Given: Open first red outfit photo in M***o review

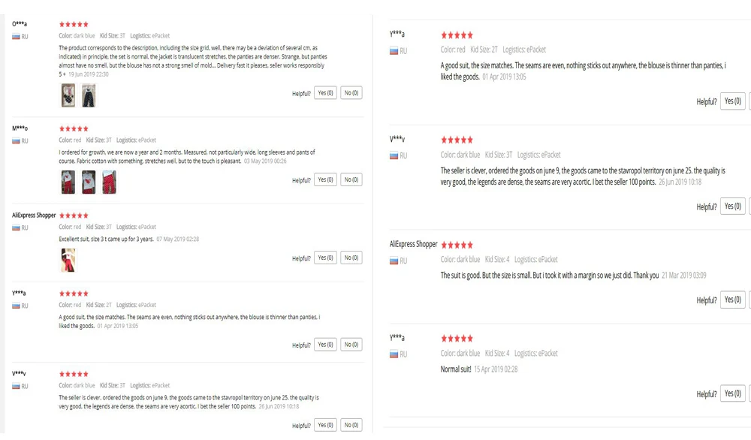Looking at the screenshot, I should click(68, 182).
